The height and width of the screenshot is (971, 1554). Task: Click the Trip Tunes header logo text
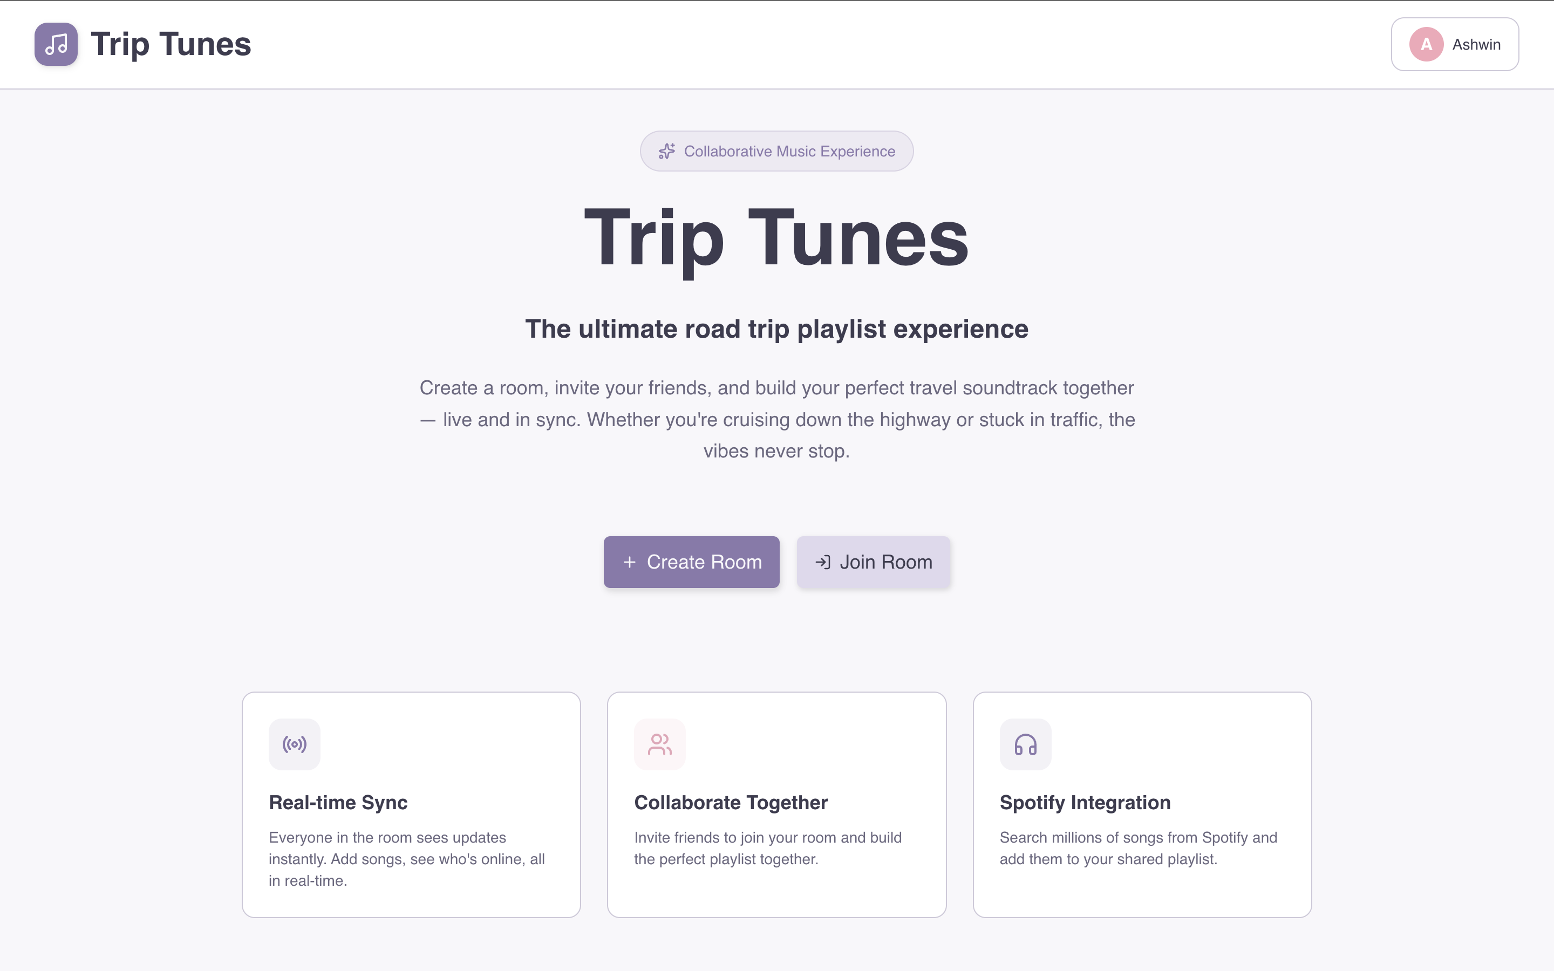[x=171, y=44]
